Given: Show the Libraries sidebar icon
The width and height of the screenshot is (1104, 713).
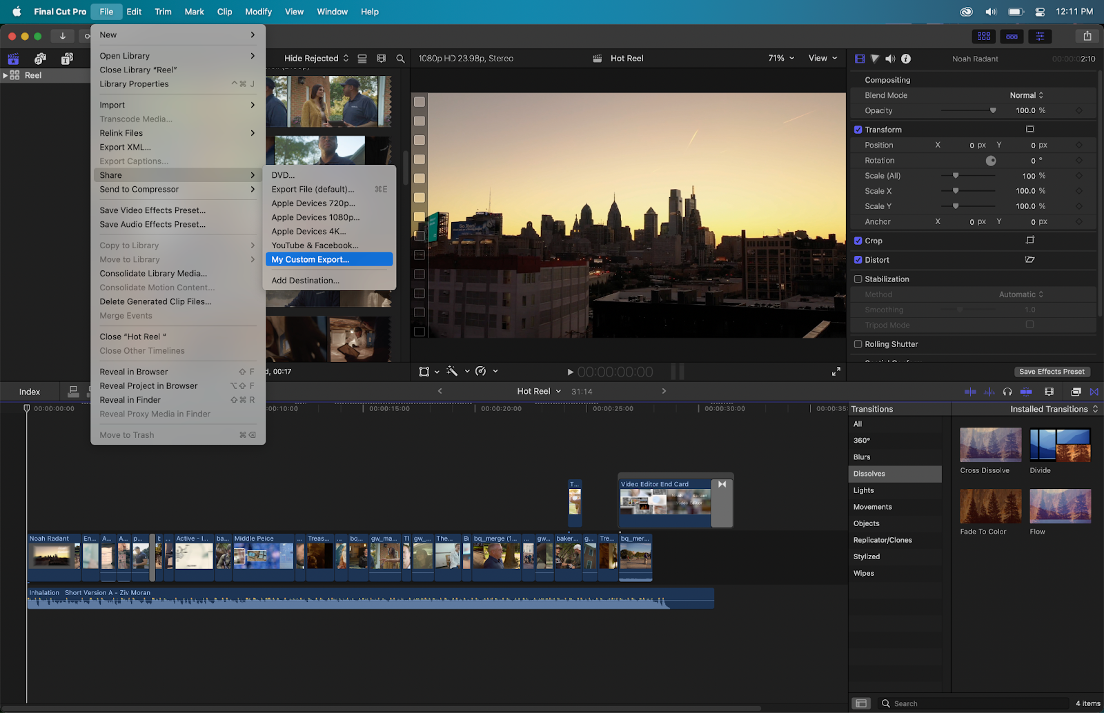Looking at the screenshot, I should pyautogui.click(x=13, y=59).
